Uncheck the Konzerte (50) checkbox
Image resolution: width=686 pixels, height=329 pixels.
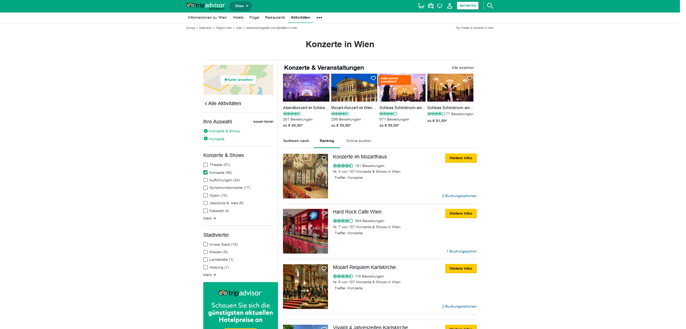pyautogui.click(x=205, y=172)
